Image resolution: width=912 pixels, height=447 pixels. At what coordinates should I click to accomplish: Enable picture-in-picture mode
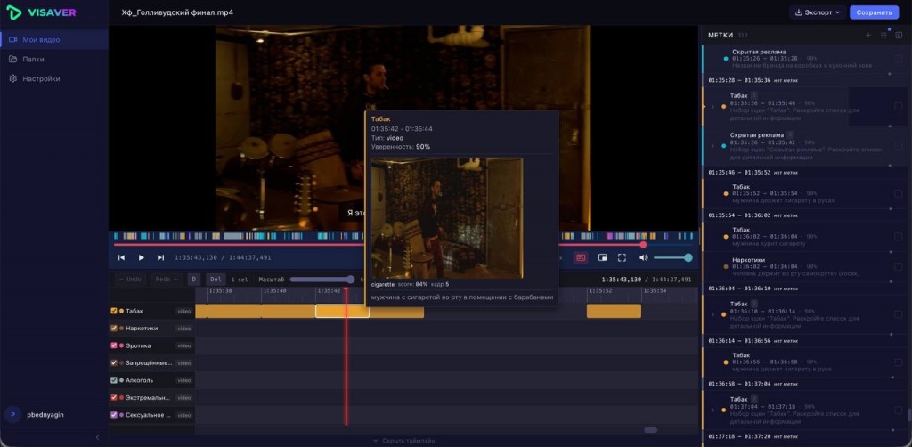coord(603,257)
